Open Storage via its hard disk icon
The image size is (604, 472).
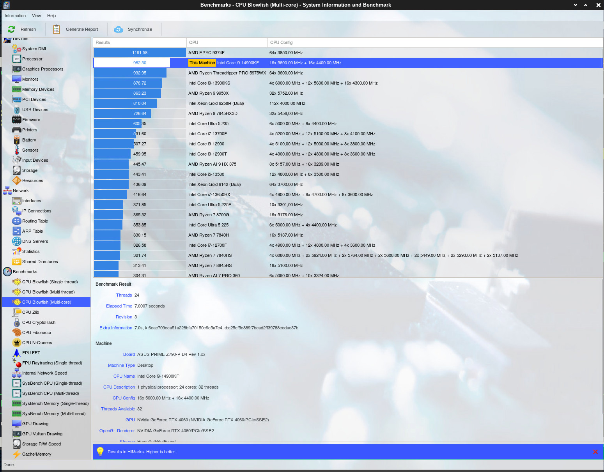click(17, 170)
